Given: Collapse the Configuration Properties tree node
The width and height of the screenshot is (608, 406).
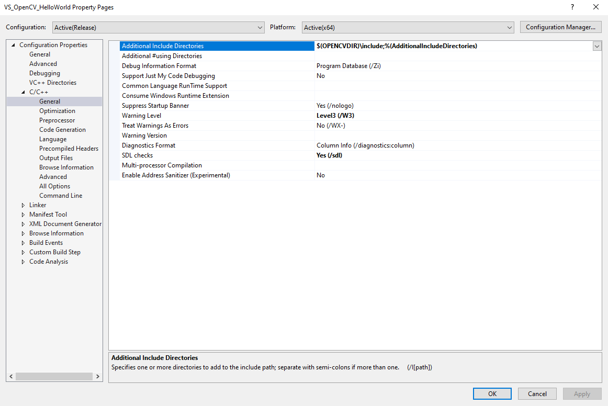Looking at the screenshot, I should click(x=13, y=45).
